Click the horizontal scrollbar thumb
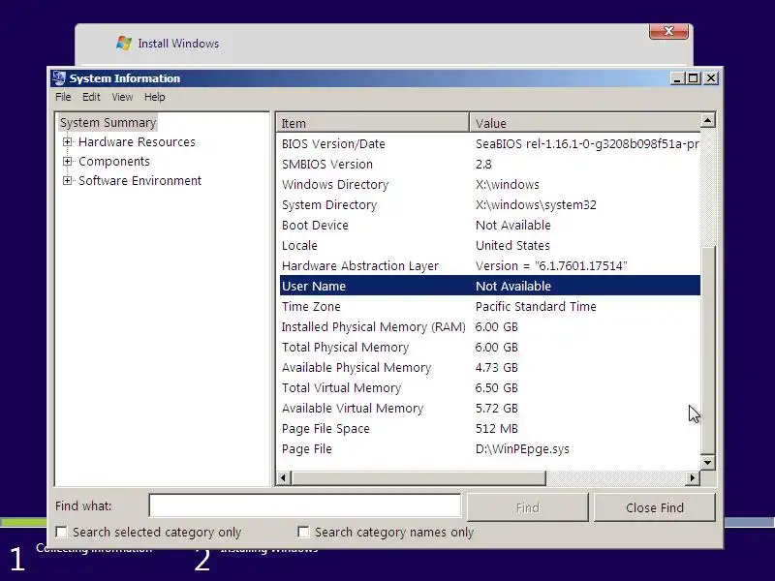This screenshot has width=775, height=581. [418, 477]
